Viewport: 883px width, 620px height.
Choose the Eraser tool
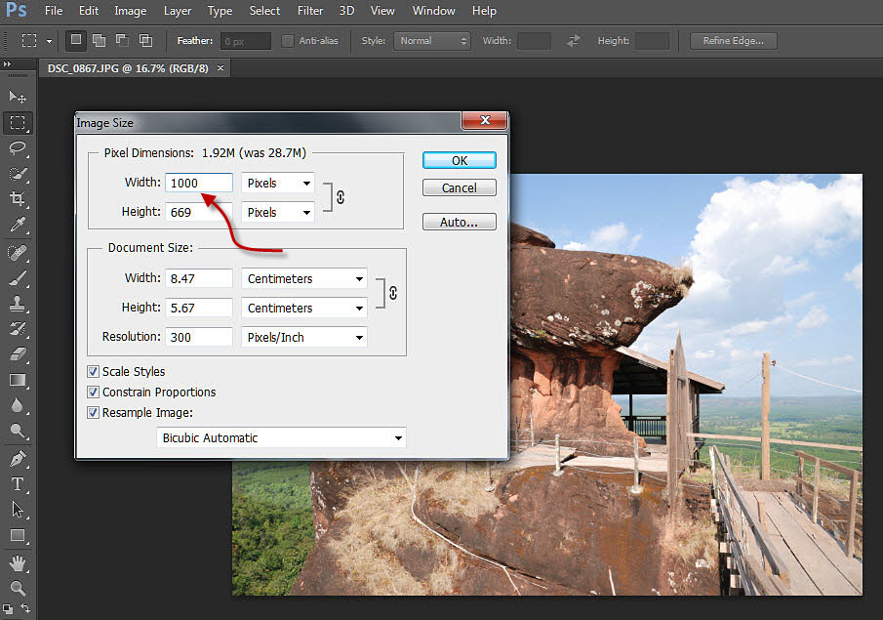tap(18, 354)
